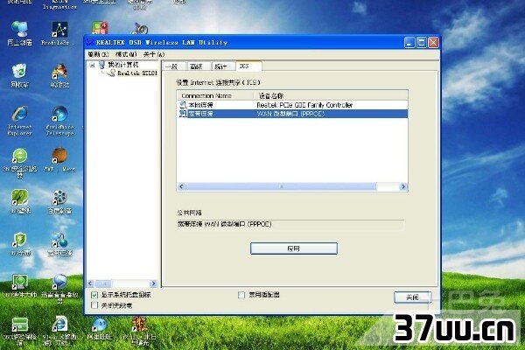The width and height of the screenshot is (525, 350).
Task: Click the Connection Name column header
Action: [x=215, y=95]
